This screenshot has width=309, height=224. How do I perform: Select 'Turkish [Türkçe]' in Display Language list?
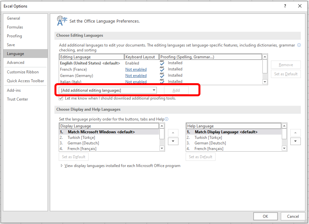click(109, 138)
